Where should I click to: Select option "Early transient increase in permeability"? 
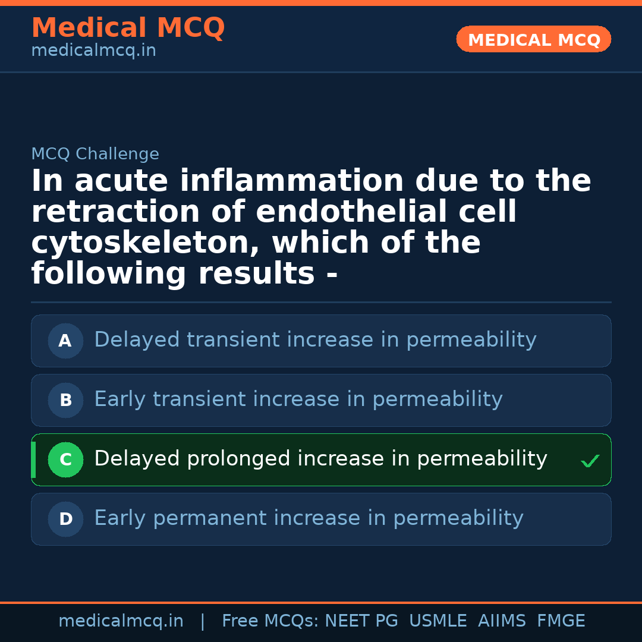pyautogui.click(x=298, y=399)
